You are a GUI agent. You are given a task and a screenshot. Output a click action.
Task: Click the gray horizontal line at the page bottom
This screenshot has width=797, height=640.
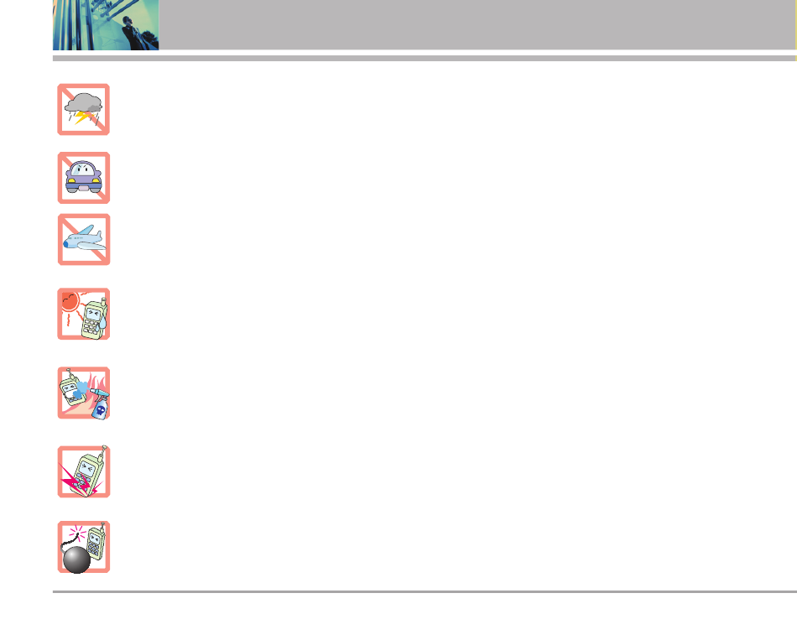(x=425, y=591)
